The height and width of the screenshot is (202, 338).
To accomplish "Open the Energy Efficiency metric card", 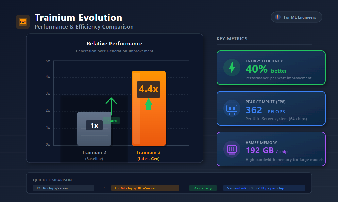I will (x=271, y=68).
